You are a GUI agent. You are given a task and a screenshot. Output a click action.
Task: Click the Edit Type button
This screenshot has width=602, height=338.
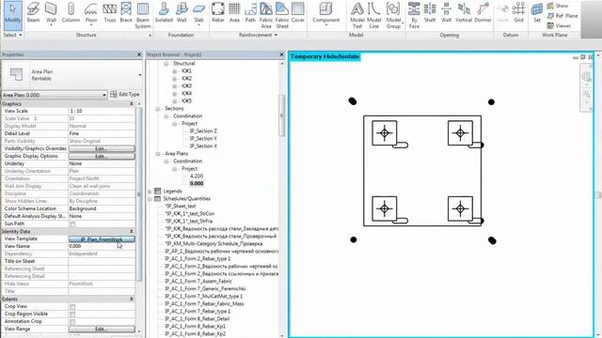[125, 94]
